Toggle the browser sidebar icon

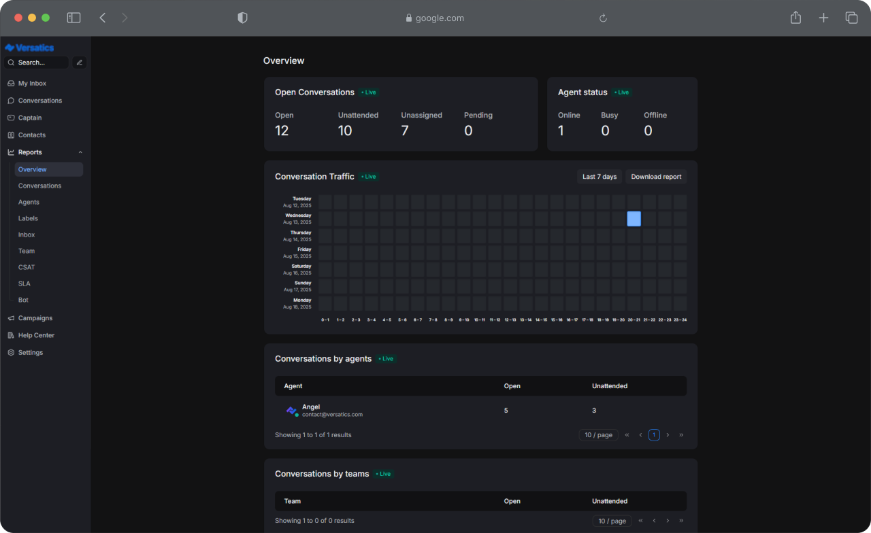pyautogui.click(x=73, y=18)
